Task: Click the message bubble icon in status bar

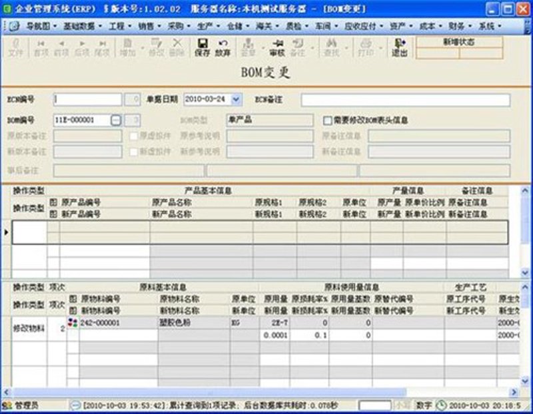Action: [75, 405]
